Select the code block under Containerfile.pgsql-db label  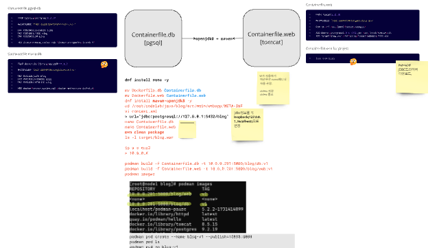[x=62, y=30]
